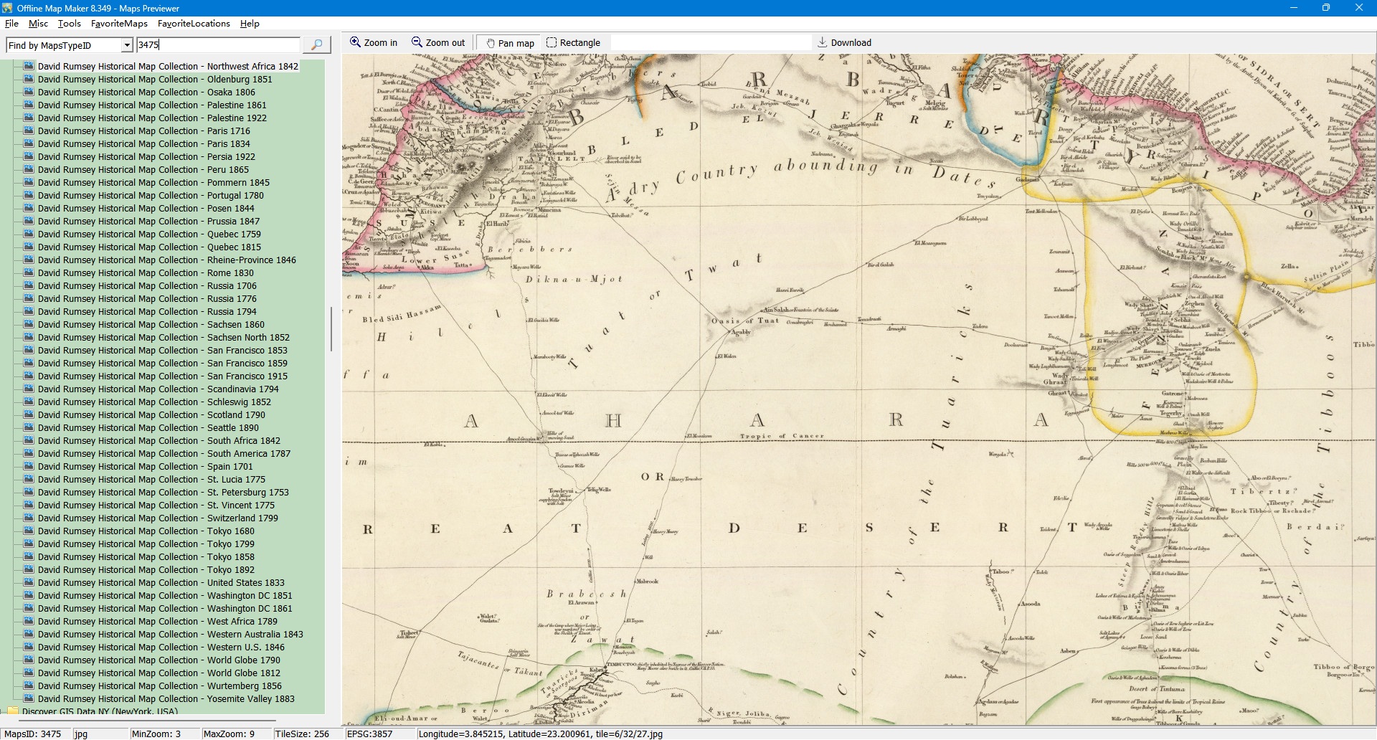
Task: Click map icon beside Tokyo 1680
Action: 29,531
